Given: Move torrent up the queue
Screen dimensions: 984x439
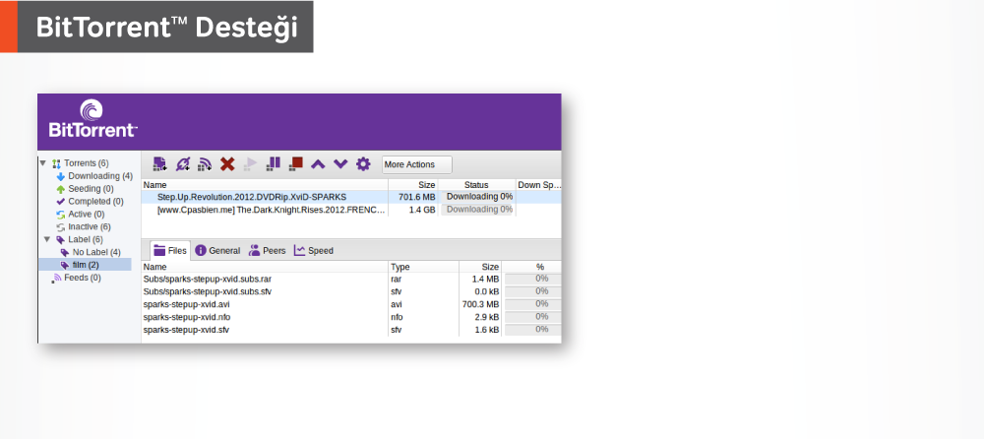Looking at the screenshot, I should (318, 164).
